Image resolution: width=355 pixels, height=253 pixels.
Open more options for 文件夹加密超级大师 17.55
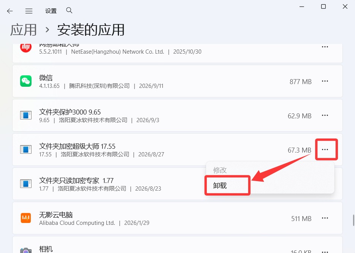click(325, 150)
